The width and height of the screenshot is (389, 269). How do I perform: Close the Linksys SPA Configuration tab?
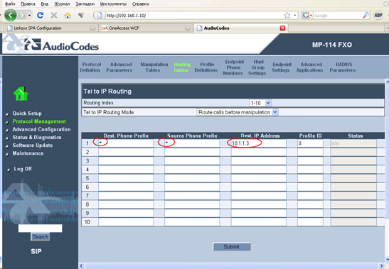point(92,28)
